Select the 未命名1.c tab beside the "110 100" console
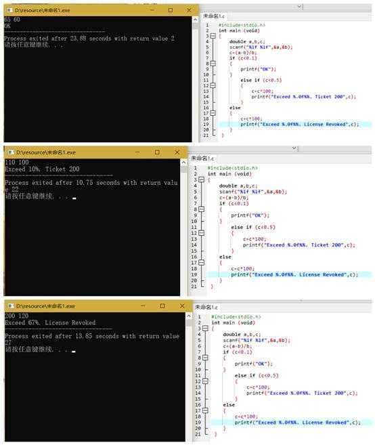The height and width of the screenshot is (445, 375). [202, 158]
